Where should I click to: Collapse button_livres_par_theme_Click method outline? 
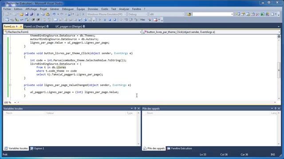10,53
